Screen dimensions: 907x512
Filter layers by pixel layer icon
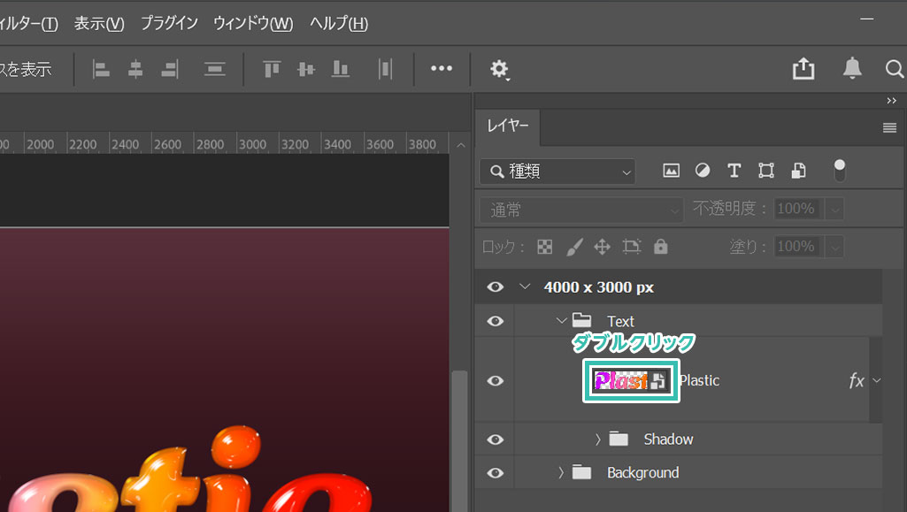click(x=671, y=171)
